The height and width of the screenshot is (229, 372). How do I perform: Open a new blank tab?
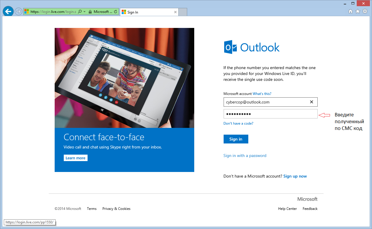point(183,12)
